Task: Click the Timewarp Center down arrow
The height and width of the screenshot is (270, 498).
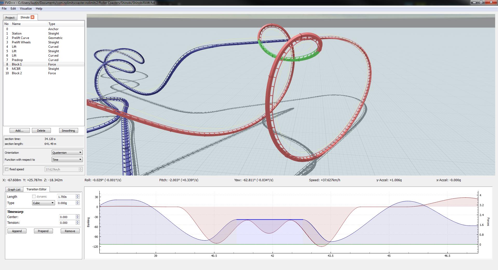Action: pyautogui.click(x=77, y=218)
